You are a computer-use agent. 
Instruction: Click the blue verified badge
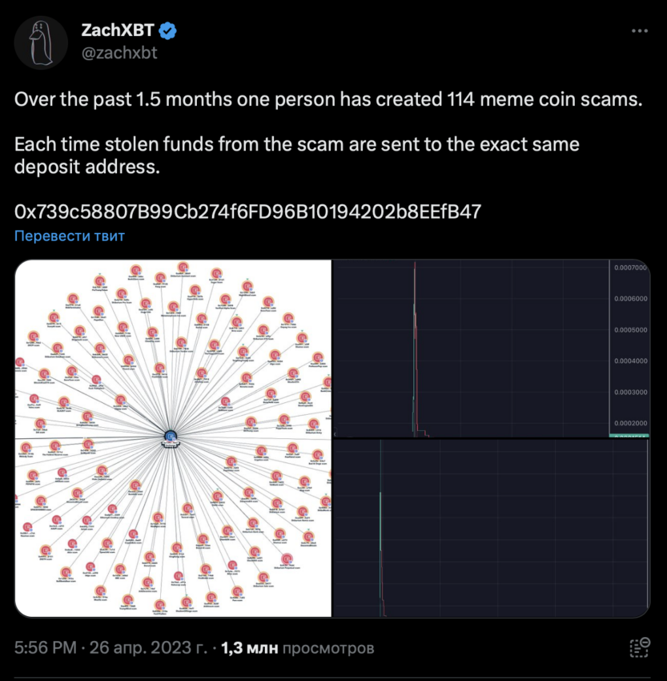167,30
